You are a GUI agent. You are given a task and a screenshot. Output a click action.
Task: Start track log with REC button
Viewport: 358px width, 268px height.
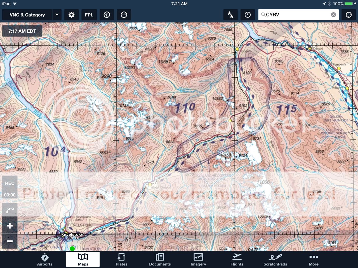(10, 183)
